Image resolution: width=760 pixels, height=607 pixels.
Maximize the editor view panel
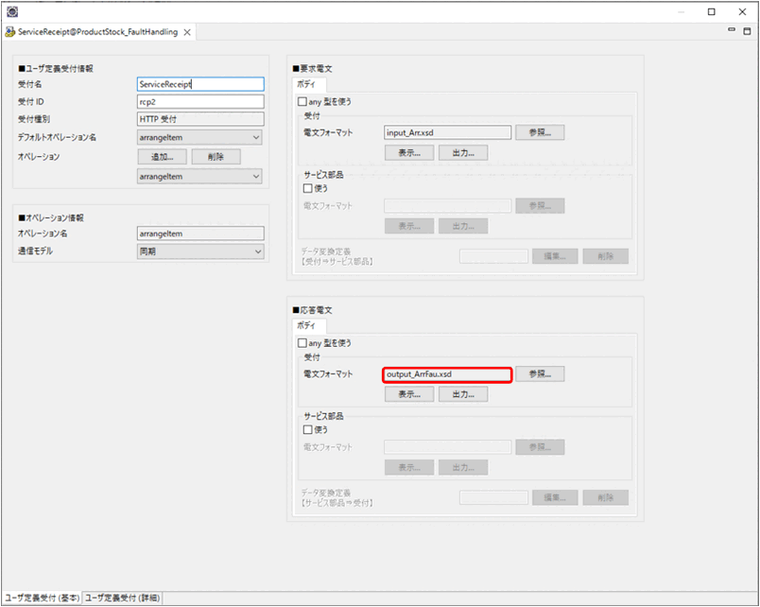pyautogui.click(x=748, y=31)
